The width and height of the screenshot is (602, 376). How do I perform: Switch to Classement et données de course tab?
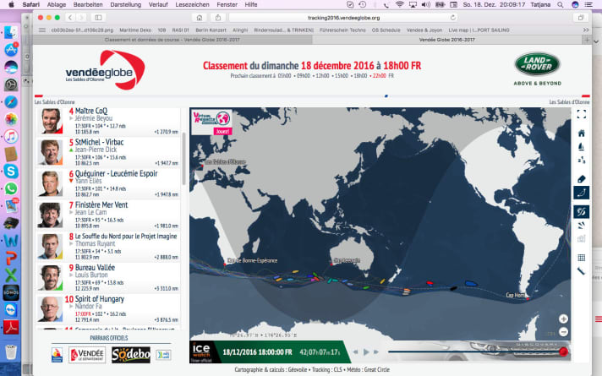click(x=172, y=40)
